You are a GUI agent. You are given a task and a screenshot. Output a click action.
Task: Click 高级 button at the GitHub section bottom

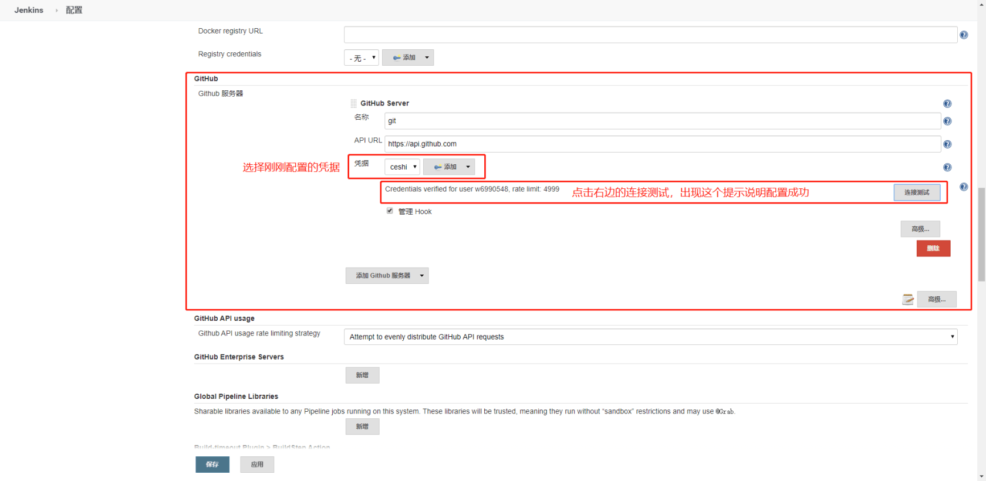[937, 299]
